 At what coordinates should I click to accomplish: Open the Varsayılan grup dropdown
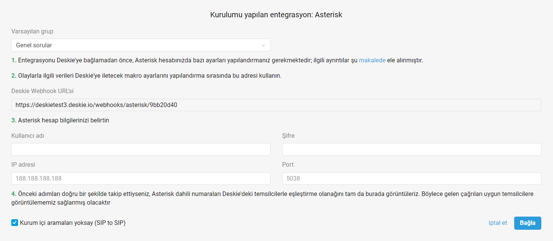(141, 45)
